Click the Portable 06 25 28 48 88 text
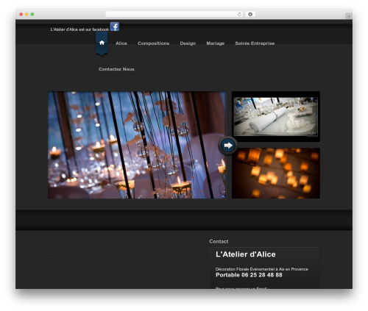This screenshot has width=368, height=311. click(x=249, y=275)
